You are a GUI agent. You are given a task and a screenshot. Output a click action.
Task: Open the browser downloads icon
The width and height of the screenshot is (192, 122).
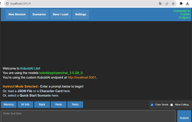(x=187, y=4)
